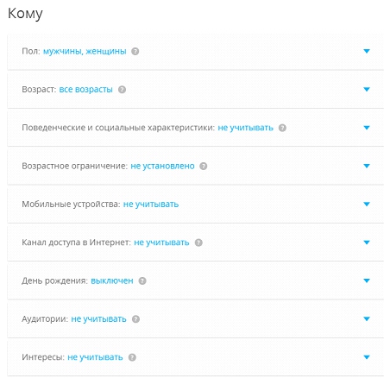384x378 pixels.
Task: Click help icon beside Возраст все возрасты
Action: (x=122, y=90)
